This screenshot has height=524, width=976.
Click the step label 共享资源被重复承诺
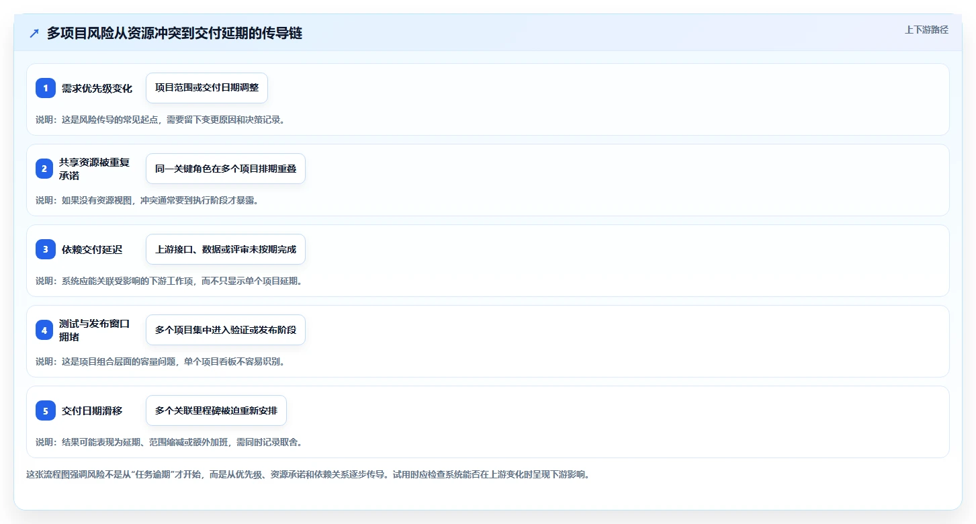click(94, 169)
